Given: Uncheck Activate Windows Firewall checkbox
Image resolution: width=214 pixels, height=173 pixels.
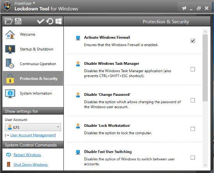Looking at the screenshot, I should point(193,41).
